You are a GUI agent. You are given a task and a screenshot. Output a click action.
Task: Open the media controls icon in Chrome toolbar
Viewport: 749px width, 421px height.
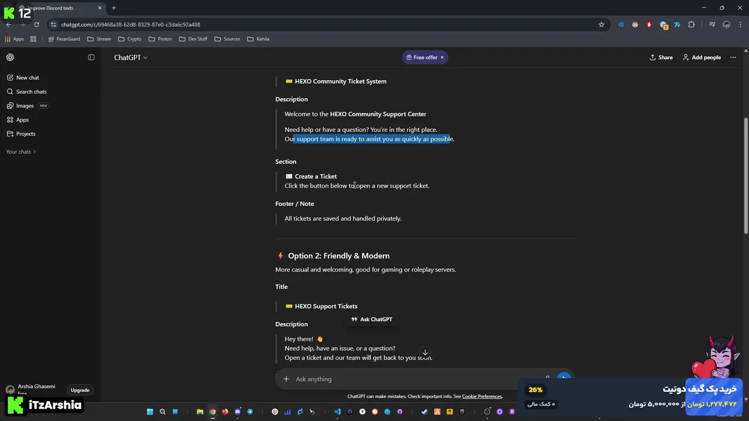(712, 25)
